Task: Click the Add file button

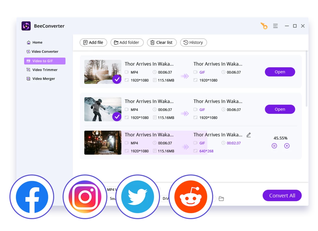Action: [x=93, y=42]
